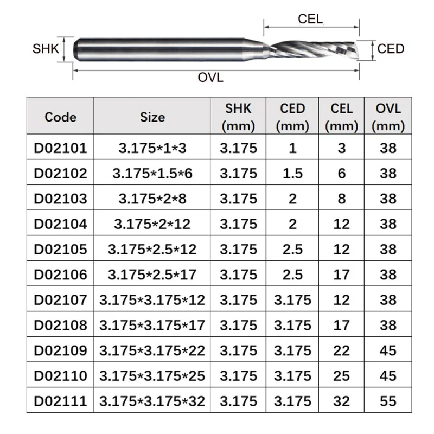This screenshot has width=434, height=434.
Task: Click the CED label at cutter tip
Action: point(391,49)
